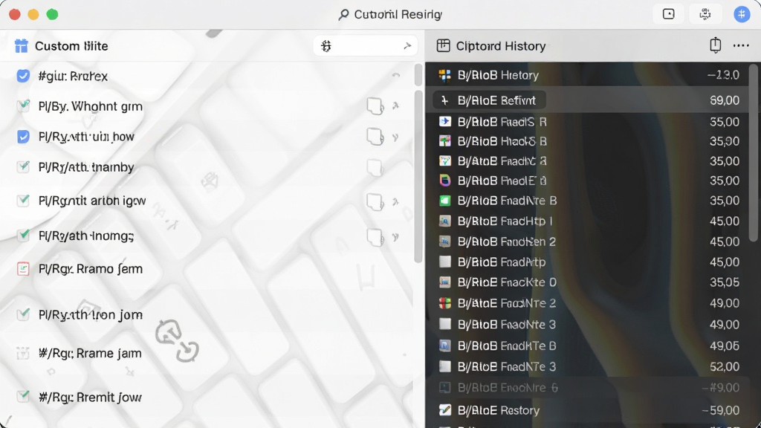Viewport: 761px width, 428px height.
Task: Click the row icon beside the 35,05 entry
Action: point(444,282)
